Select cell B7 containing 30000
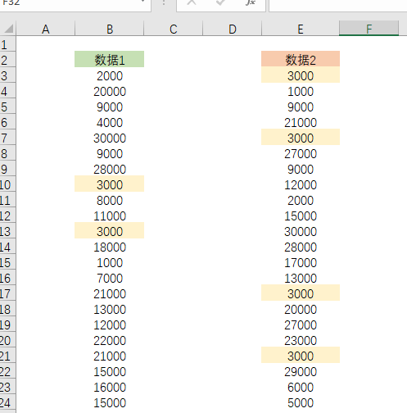This screenshot has height=413, width=407. click(109, 138)
